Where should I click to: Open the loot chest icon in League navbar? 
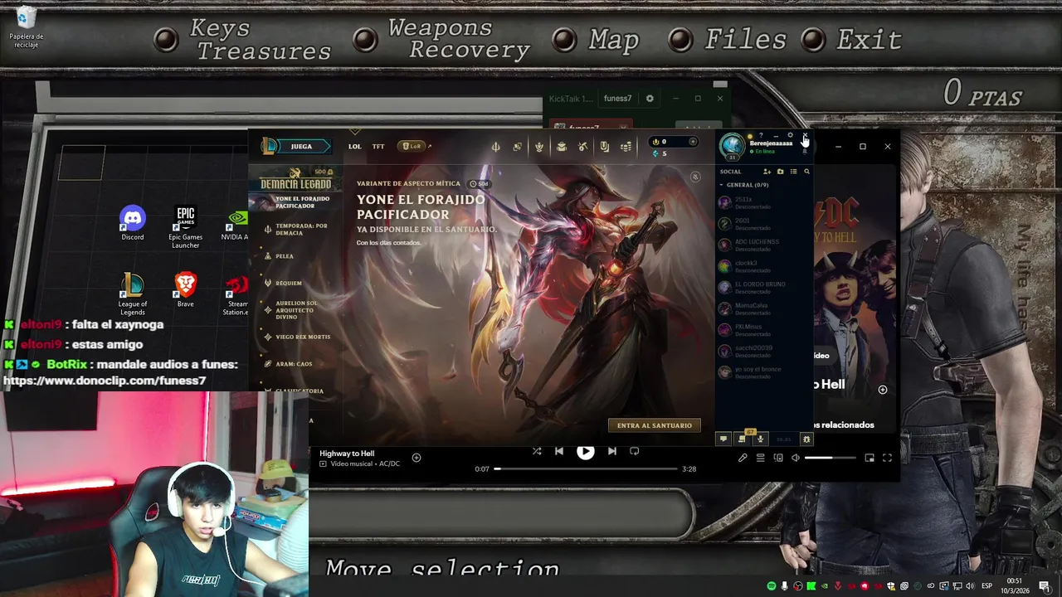[x=561, y=147]
